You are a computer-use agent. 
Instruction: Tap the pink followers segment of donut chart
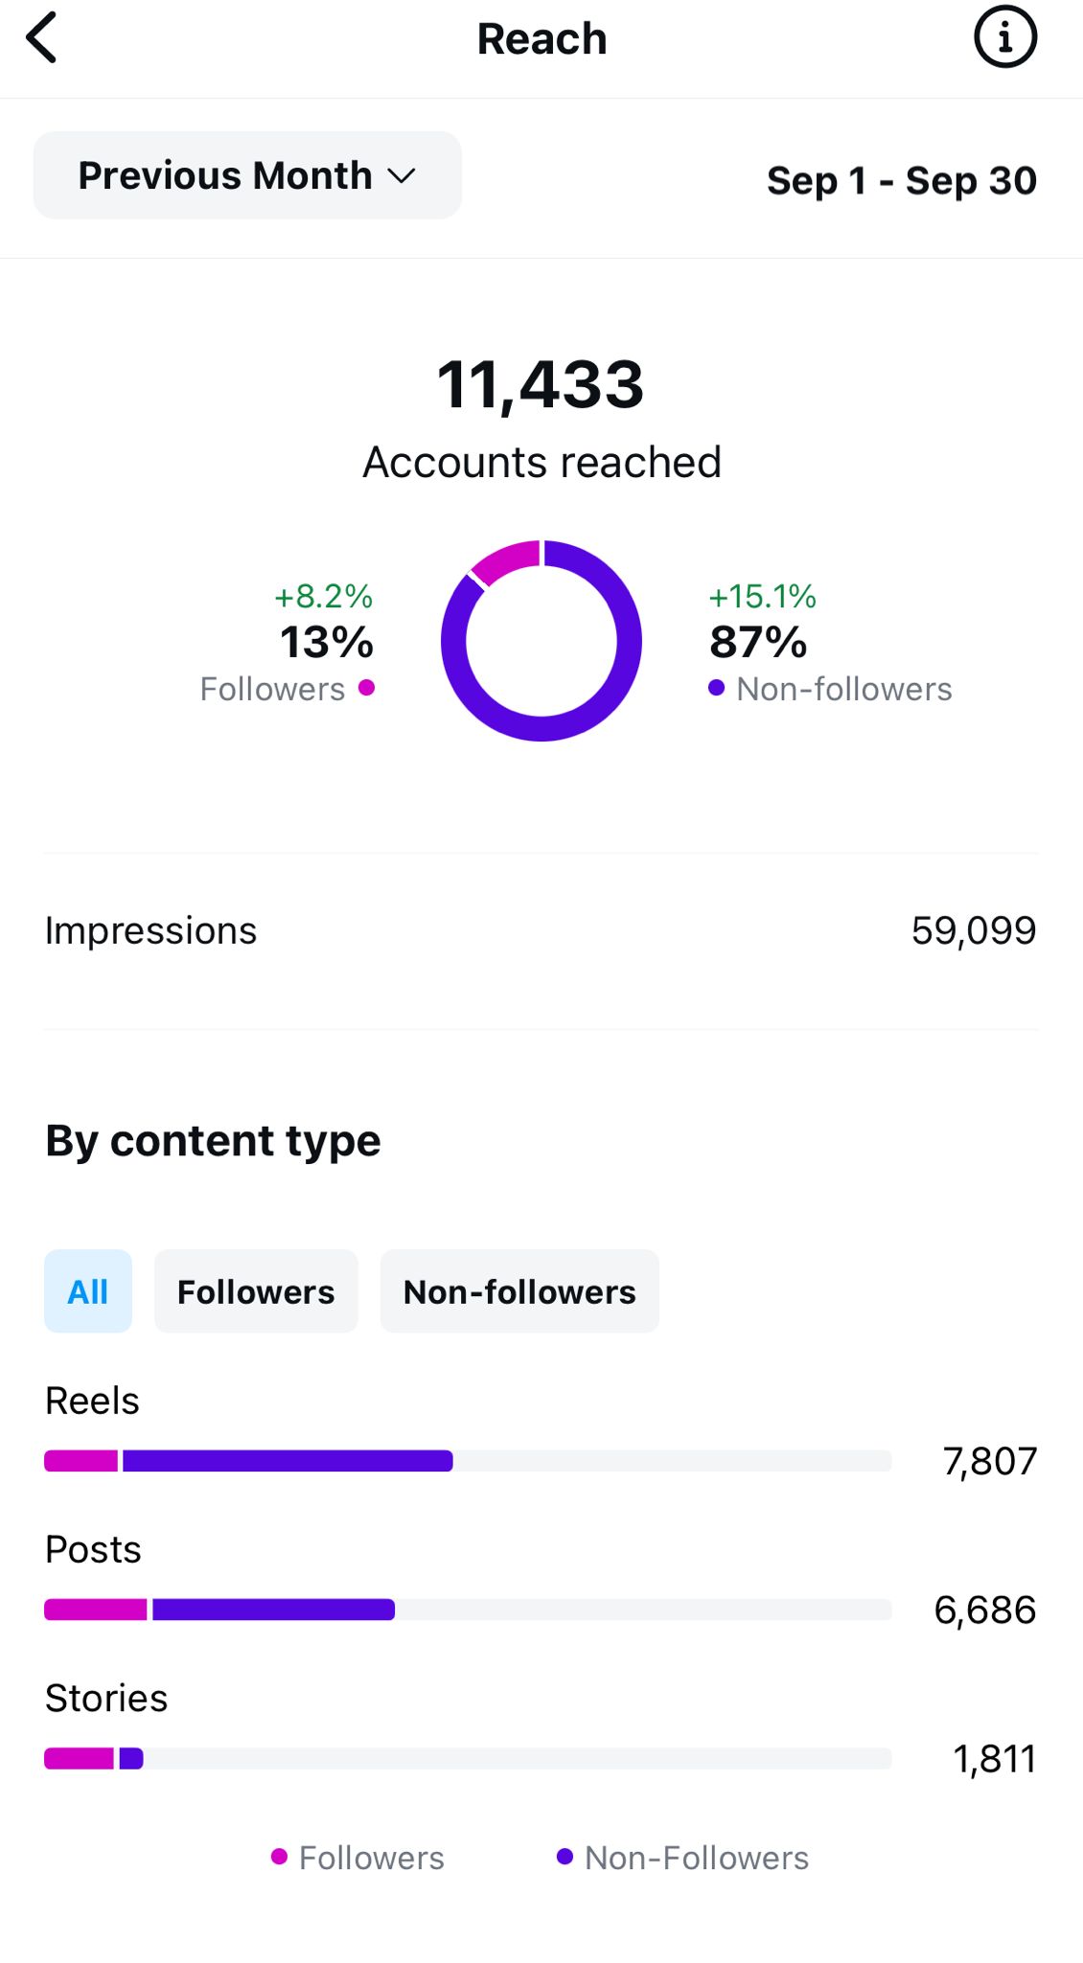505,561
